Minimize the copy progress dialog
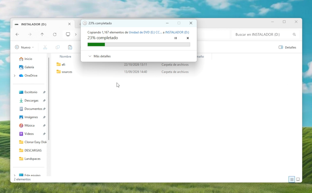312x193 pixels. 167,23
